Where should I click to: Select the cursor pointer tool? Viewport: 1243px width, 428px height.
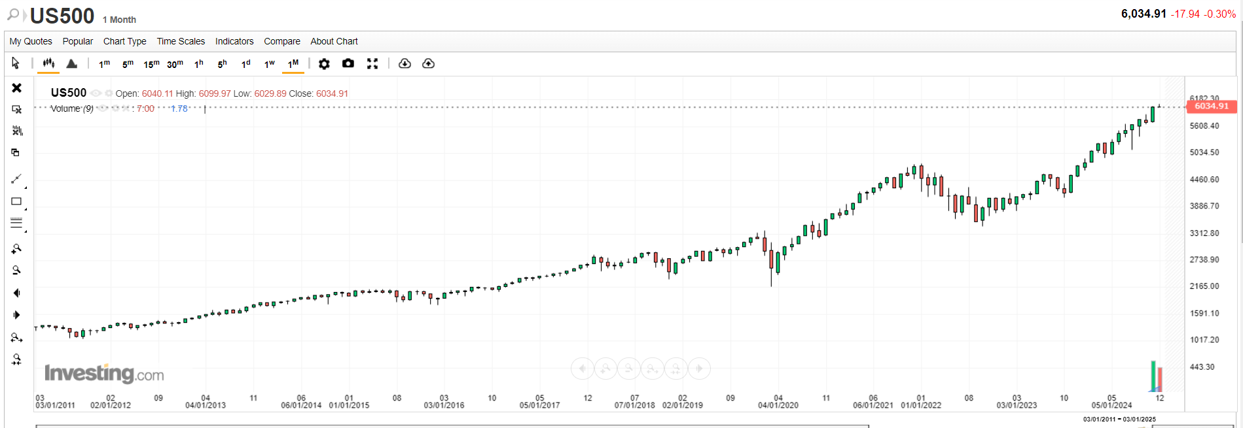point(16,63)
